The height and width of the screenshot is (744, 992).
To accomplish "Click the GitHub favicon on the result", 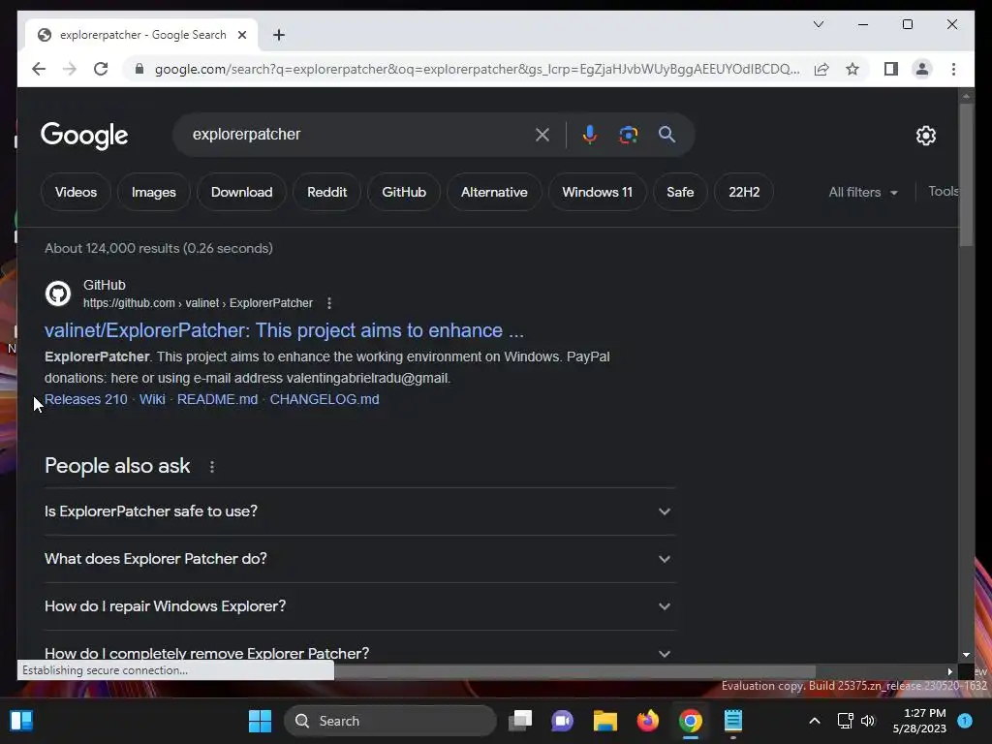I will (x=57, y=294).
